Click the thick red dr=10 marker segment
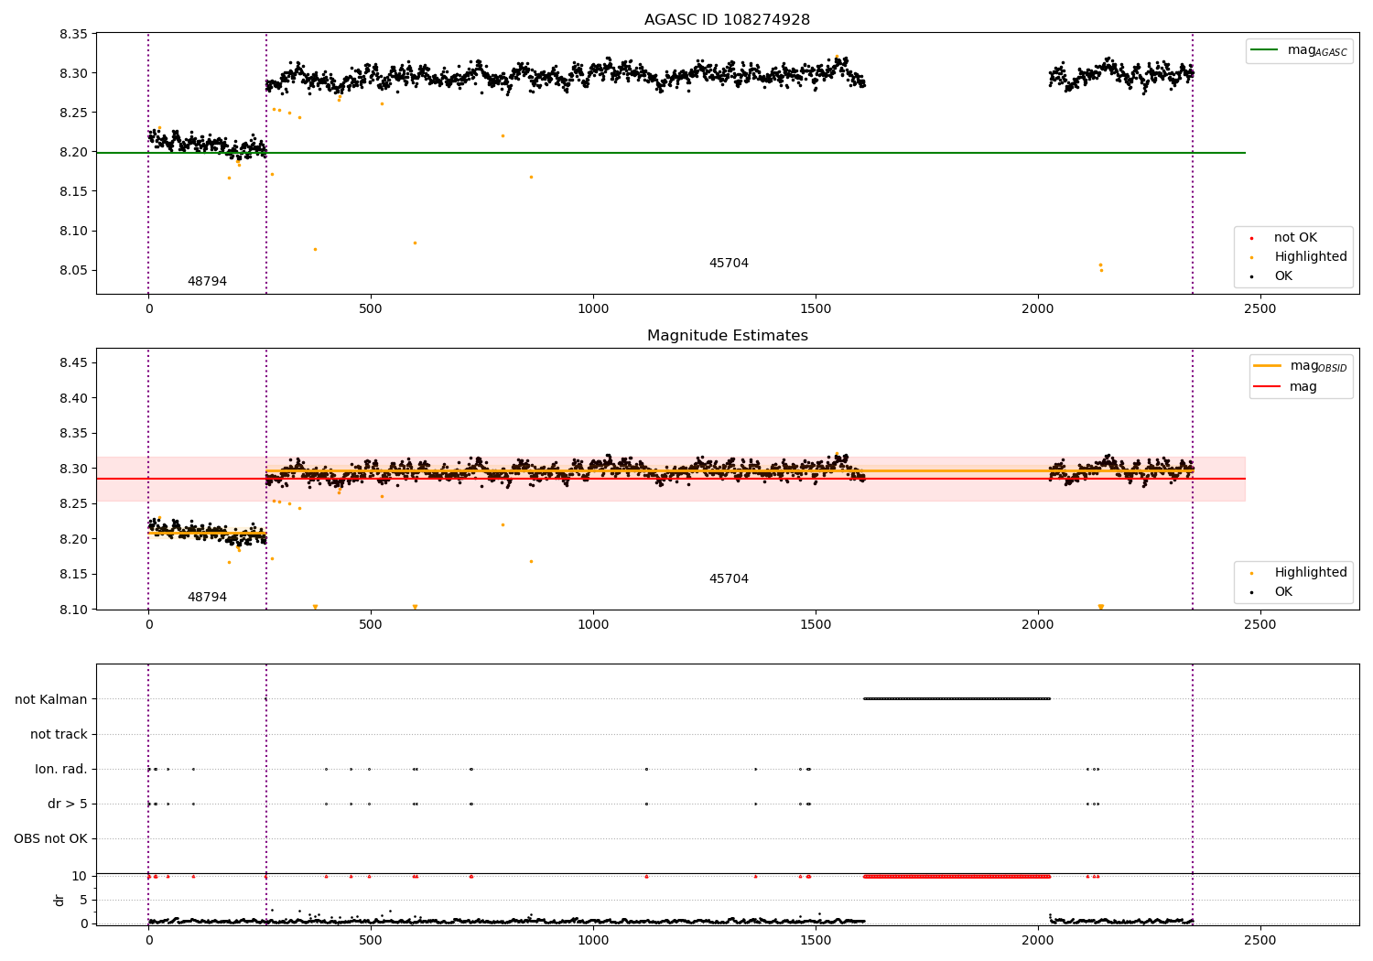The height and width of the screenshot is (961, 1373). [x=957, y=876]
